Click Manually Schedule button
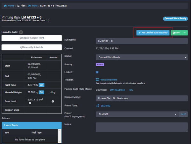This screenshot has height=144, width=191. [32, 47]
